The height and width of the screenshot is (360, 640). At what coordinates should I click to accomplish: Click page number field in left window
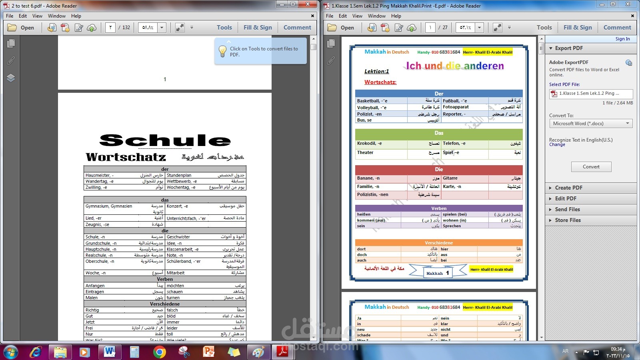[110, 28]
